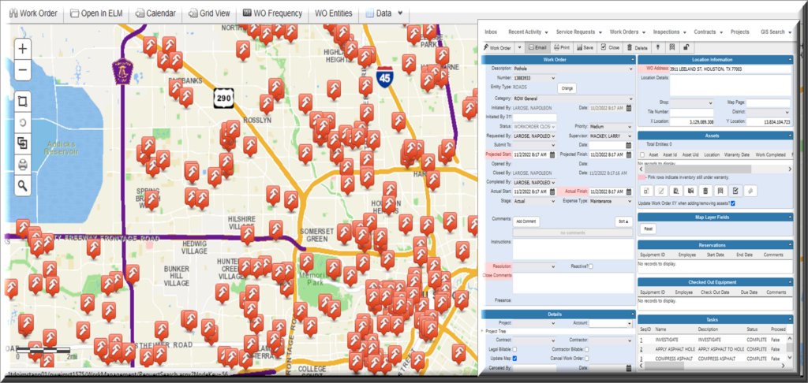Switch to the Grid View tab
The height and width of the screenshot is (383, 808).
click(208, 13)
